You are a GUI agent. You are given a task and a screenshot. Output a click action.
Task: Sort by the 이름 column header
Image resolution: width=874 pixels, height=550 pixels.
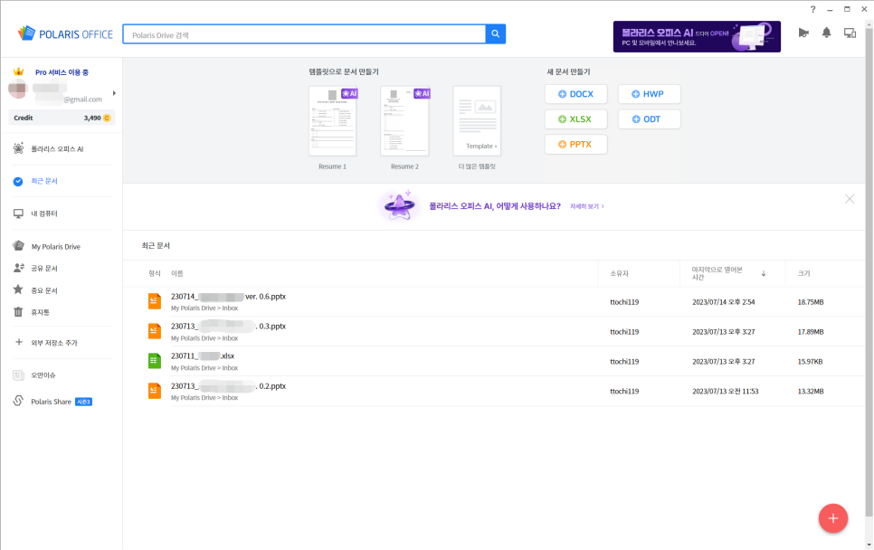pos(176,273)
